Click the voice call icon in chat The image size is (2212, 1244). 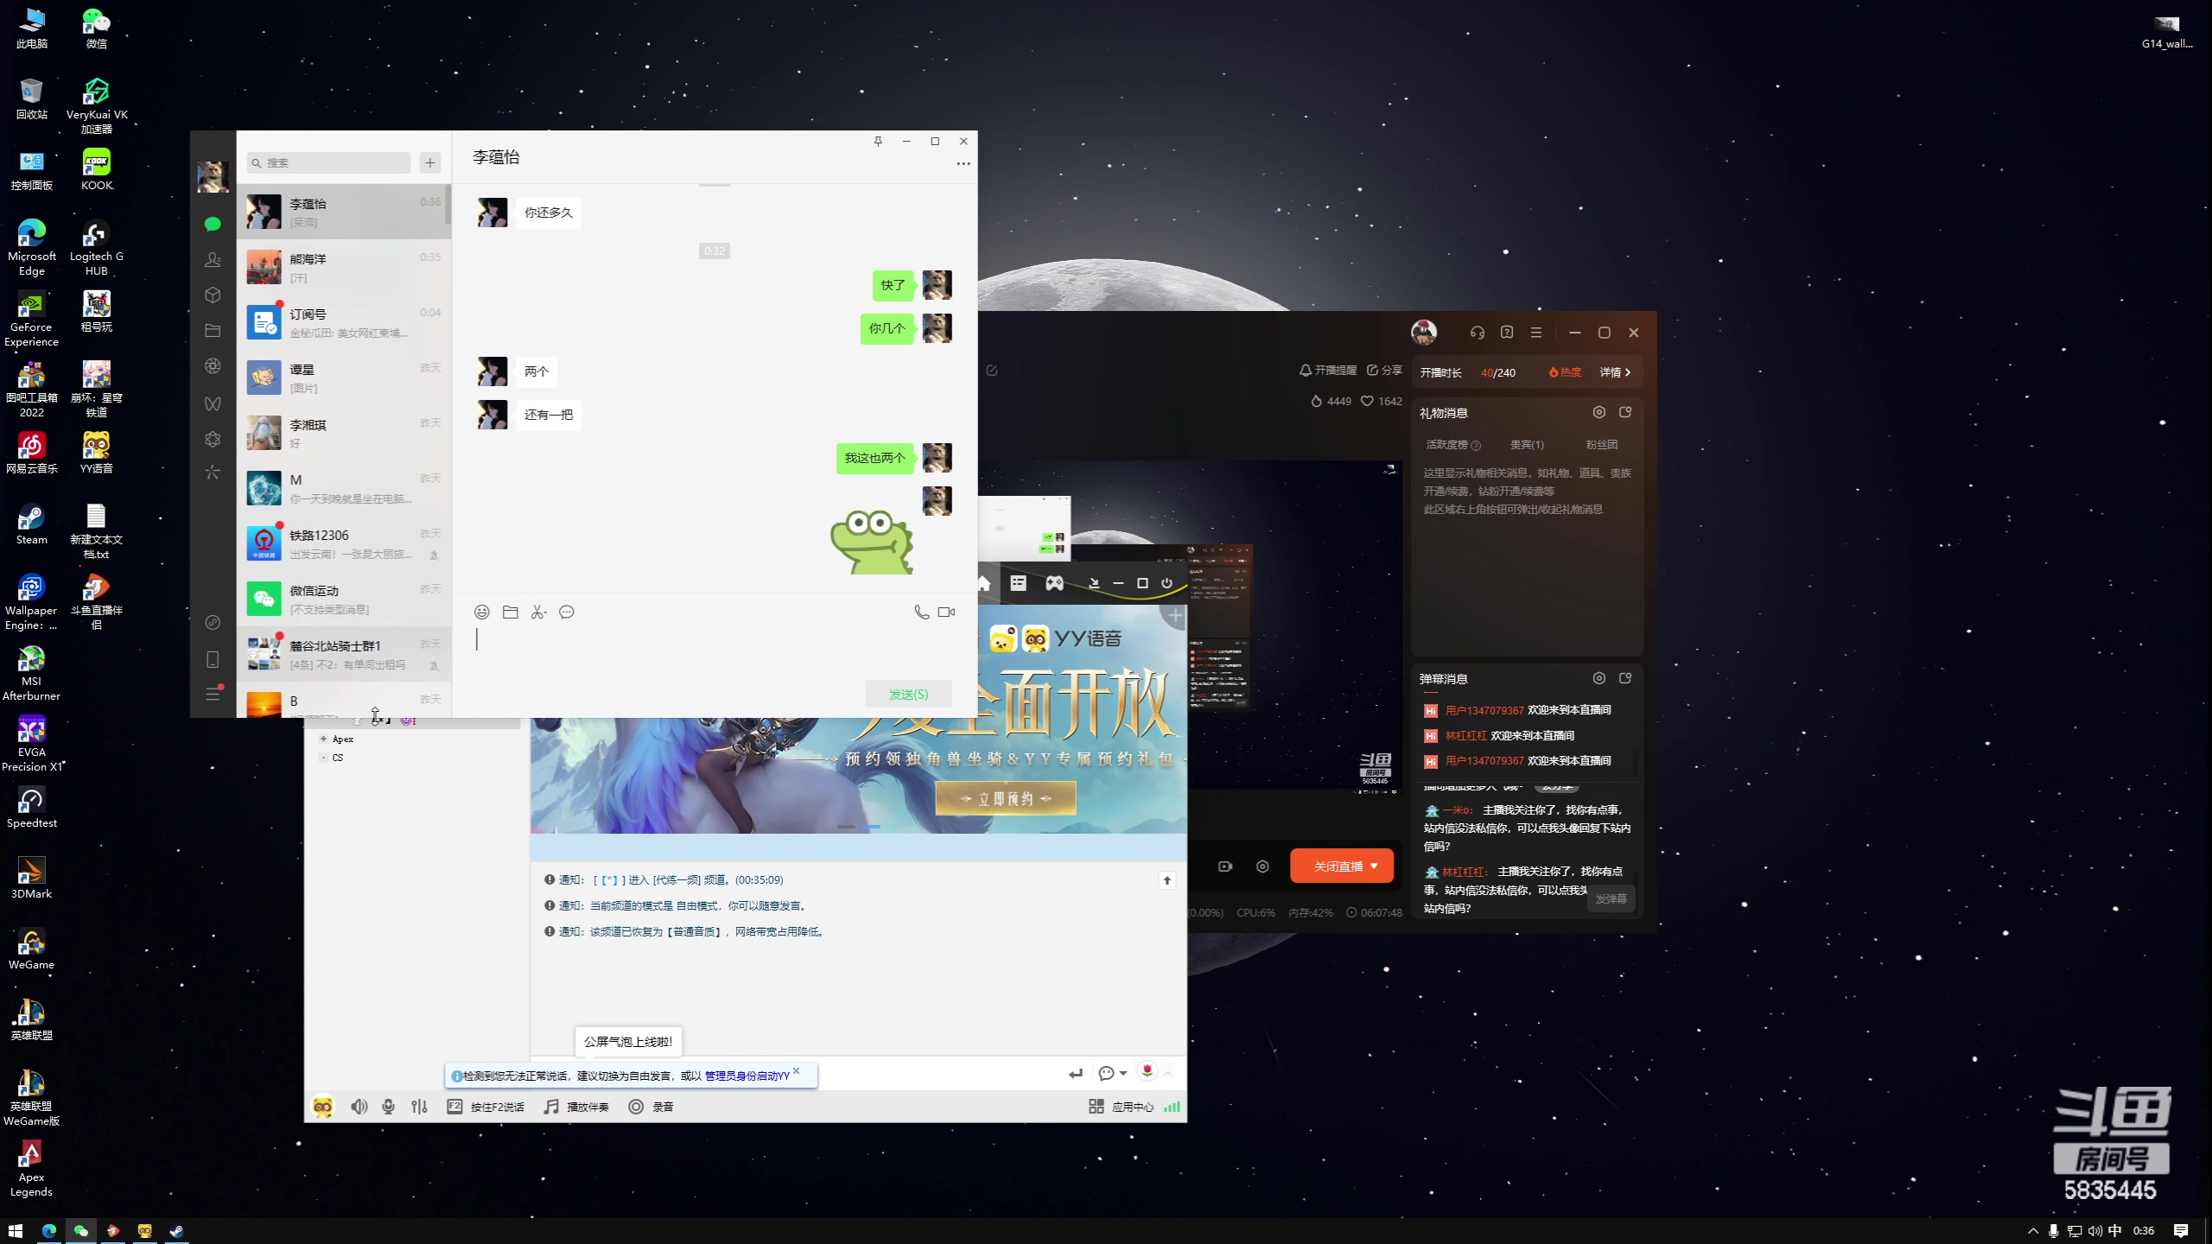pyautogui.click(x=920, y=612)
